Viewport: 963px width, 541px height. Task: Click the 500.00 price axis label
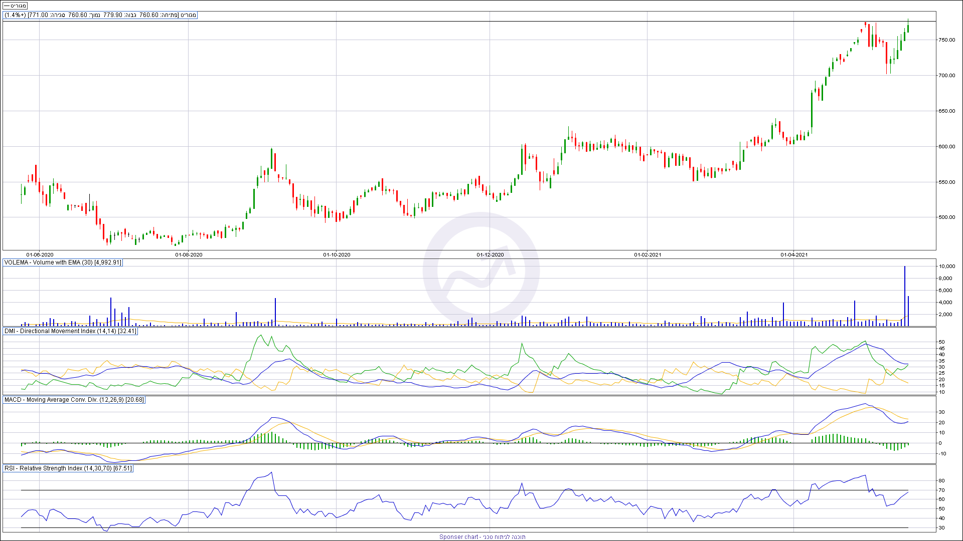947,217
